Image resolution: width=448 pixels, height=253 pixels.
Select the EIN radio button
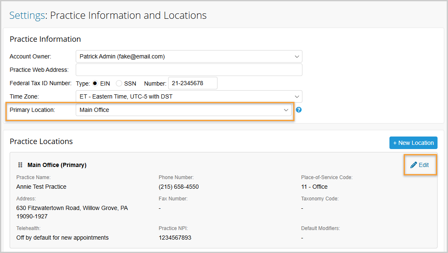(x=95, y=83)
